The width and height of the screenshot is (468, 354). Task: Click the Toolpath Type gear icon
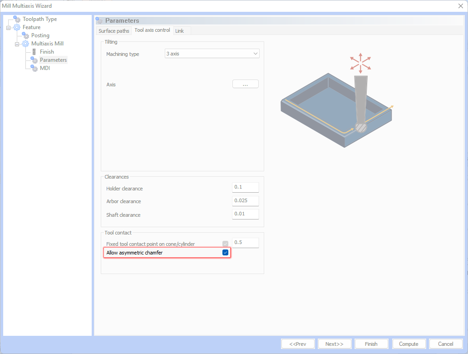click(17, 19)
